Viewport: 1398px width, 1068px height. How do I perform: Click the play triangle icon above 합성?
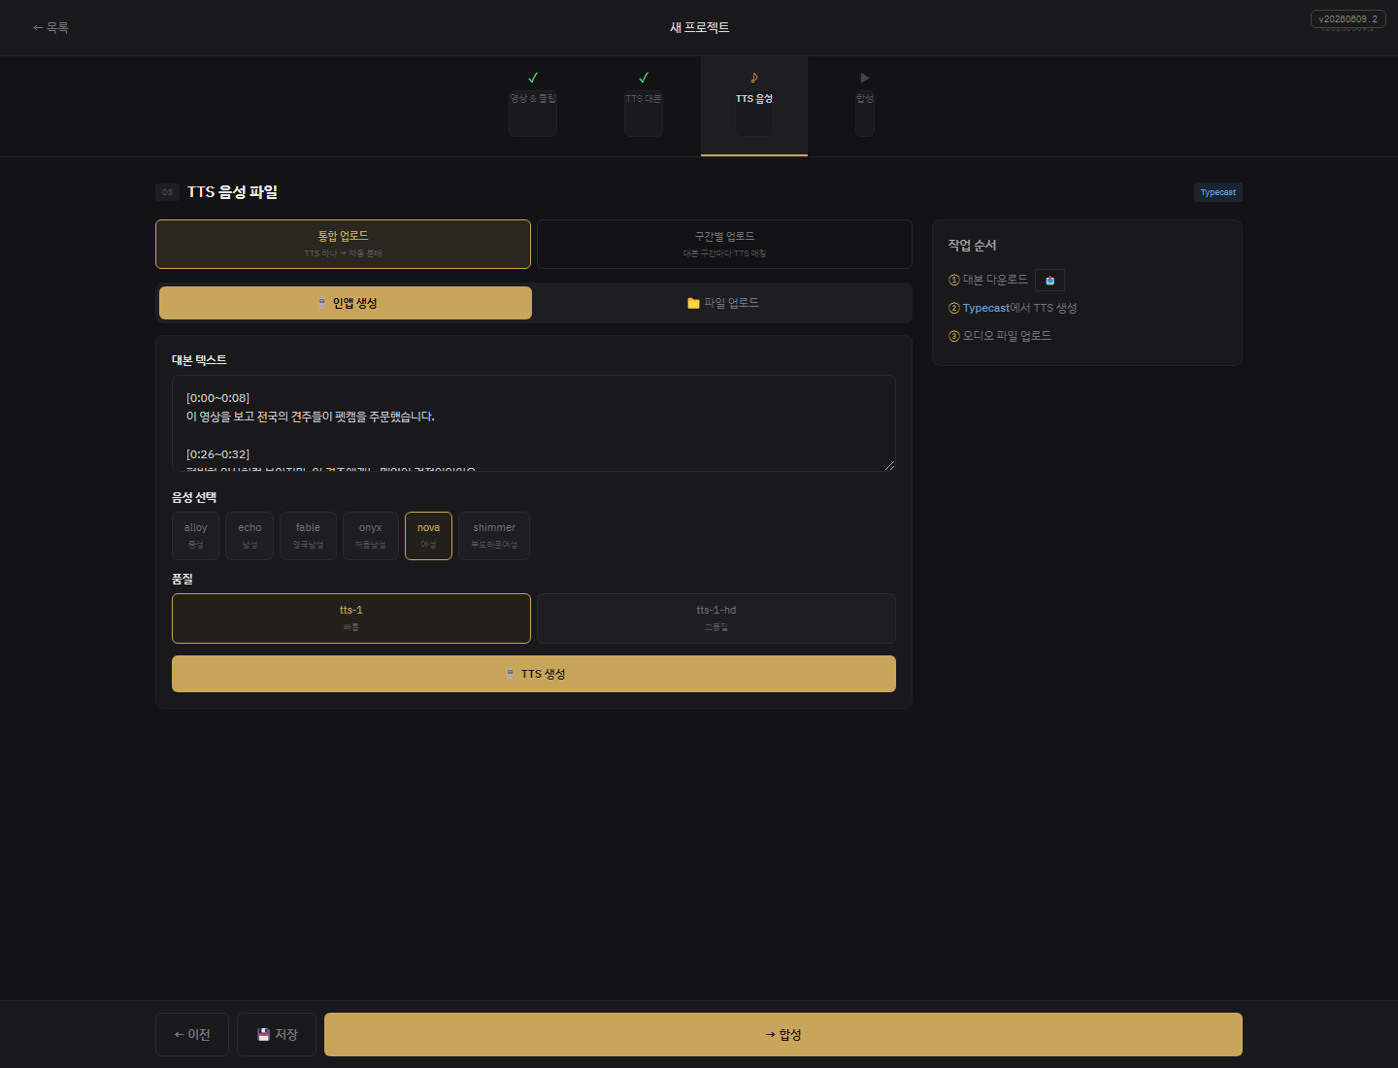click(865, 78)
